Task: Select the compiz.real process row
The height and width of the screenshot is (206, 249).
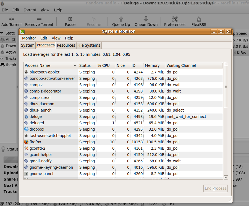Action: pyautogui.click(x=123, y=97)
